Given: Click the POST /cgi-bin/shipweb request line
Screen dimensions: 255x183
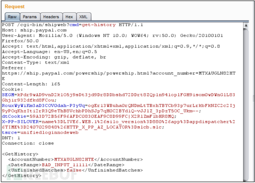Looking at the screenshot, I should coord(72,25).
